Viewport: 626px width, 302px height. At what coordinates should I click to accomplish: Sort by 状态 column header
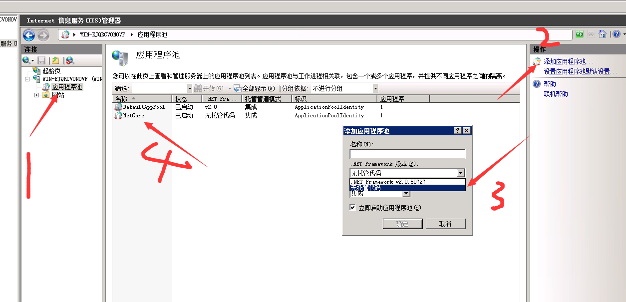188,99
